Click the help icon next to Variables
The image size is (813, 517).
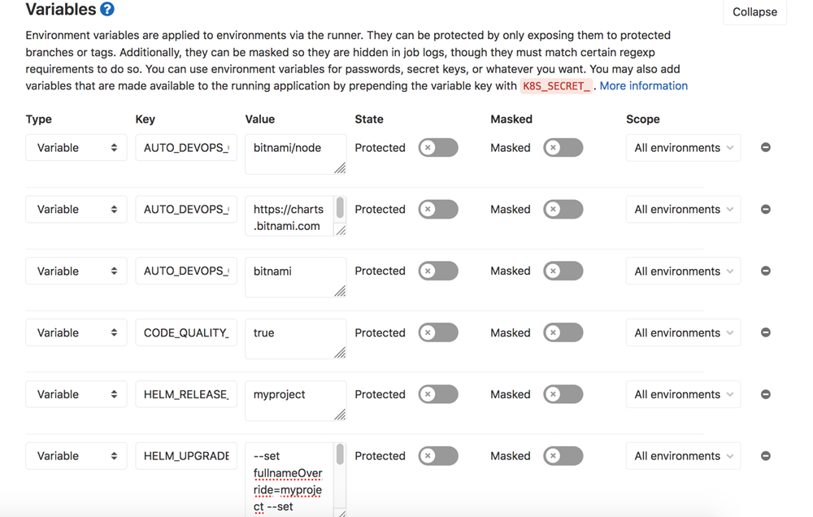coord(107,9)
